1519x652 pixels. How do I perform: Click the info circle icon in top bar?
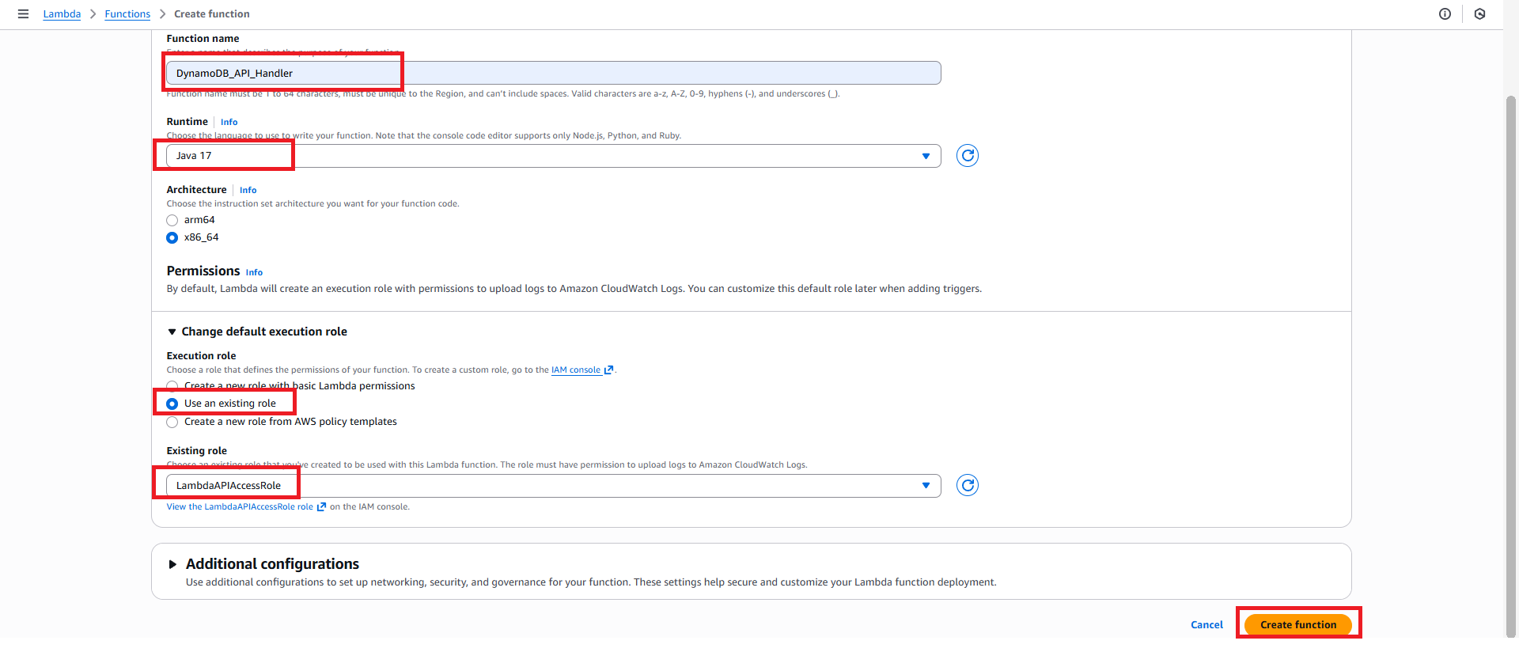(x=1445, y=14)
